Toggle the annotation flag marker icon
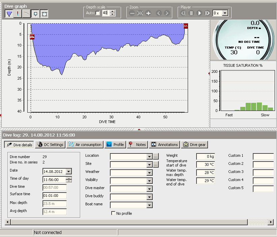Screen dimensions: 277x237 pyautogui.click(x=35, y=14)
